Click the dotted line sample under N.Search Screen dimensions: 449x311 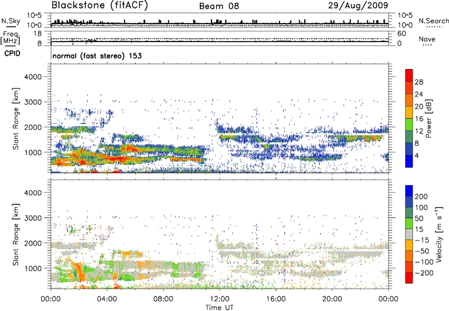pos(434,27)
